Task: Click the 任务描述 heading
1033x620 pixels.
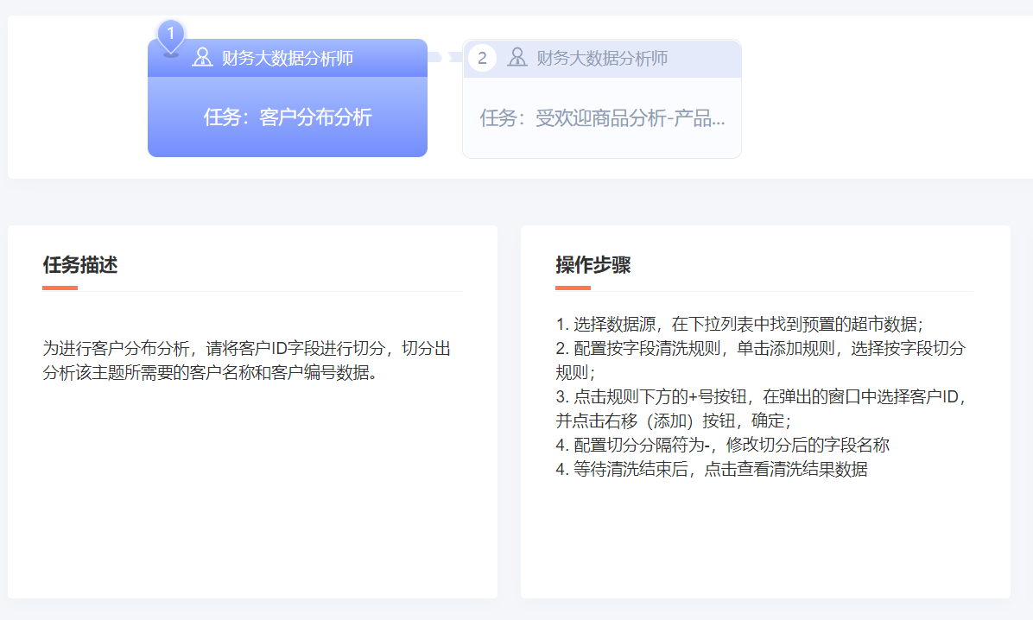Action: pos(80,265)
